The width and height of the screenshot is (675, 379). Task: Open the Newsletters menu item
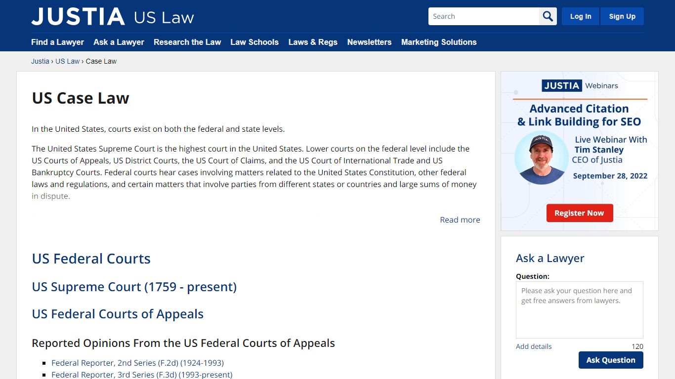369,42
